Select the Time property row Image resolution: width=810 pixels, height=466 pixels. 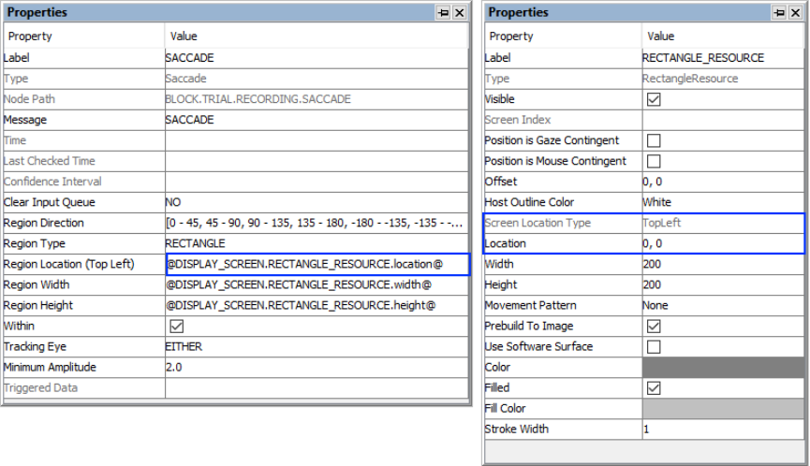point(236,140)
